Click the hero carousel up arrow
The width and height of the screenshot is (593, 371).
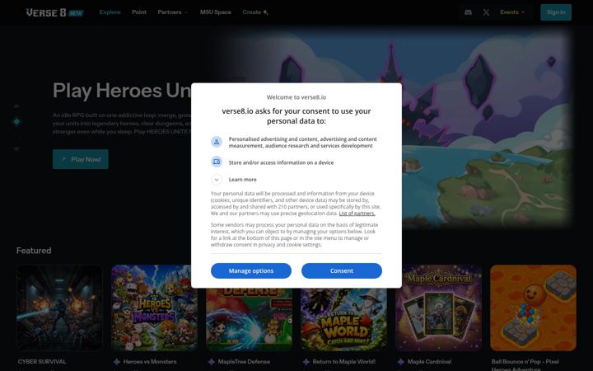point(16,106)
